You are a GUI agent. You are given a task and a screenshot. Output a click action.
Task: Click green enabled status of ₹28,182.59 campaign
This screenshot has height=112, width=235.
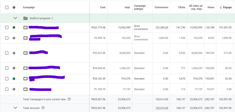point(14,79)
